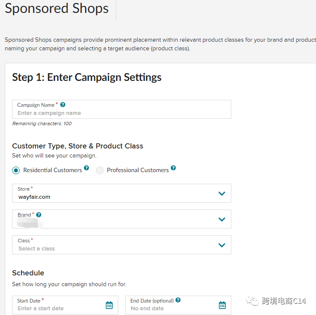Select the Professional Customers radio button
The height and width of the screenshot is (315, 316).
tap(100, 170)
